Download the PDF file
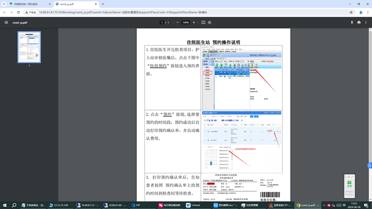372x209 pixels. click(x=352, y=22)
